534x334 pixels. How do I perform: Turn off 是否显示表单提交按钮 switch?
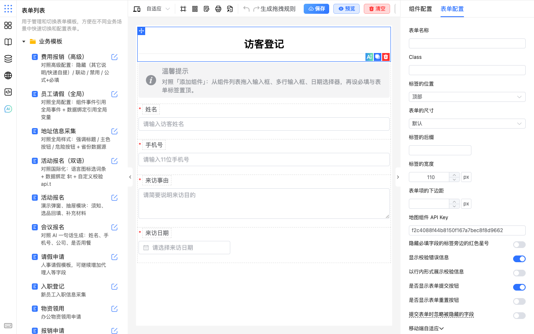pos(519,287)
